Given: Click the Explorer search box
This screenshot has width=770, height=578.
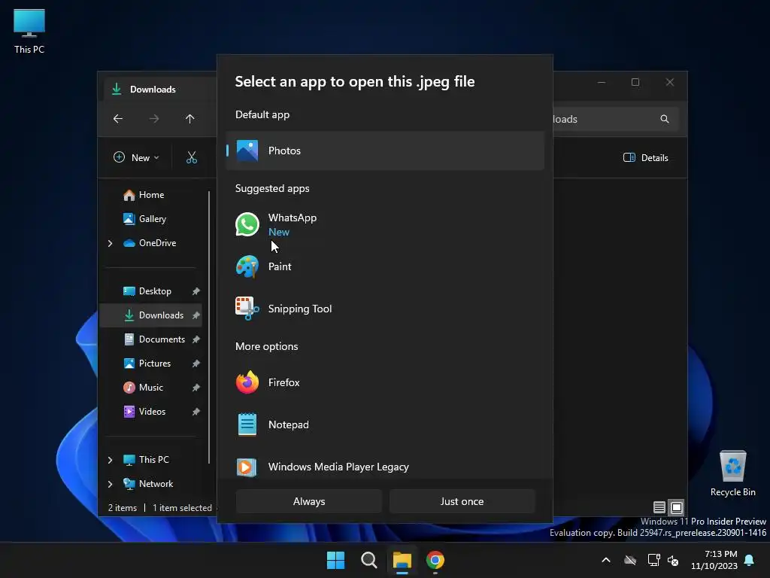Looking at the screenshot, I should pos(616,119).
